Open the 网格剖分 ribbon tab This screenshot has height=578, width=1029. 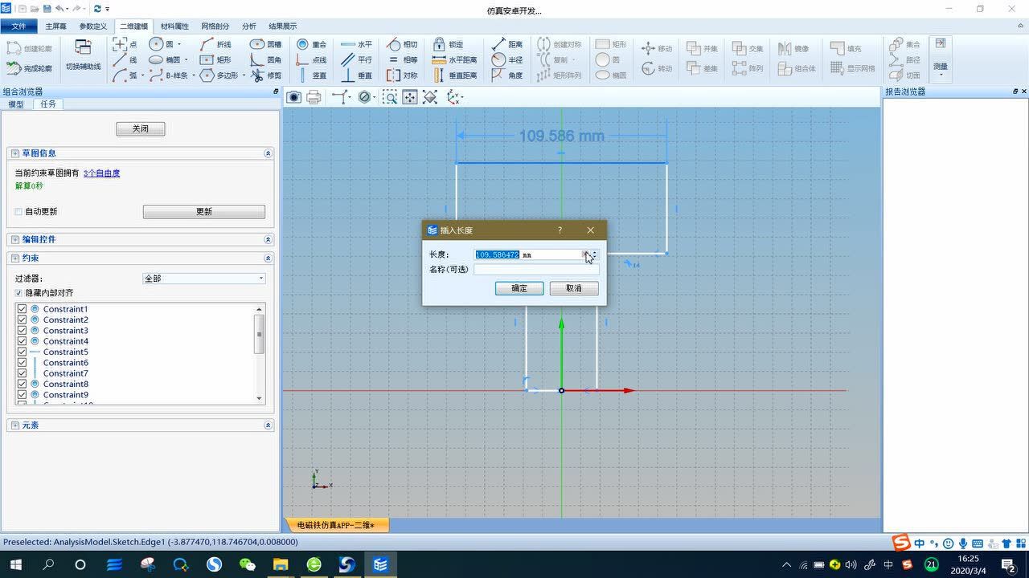tap(215, 26)
